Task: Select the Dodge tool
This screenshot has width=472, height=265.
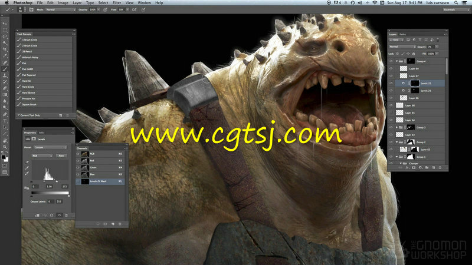Action: coord(5,108)
